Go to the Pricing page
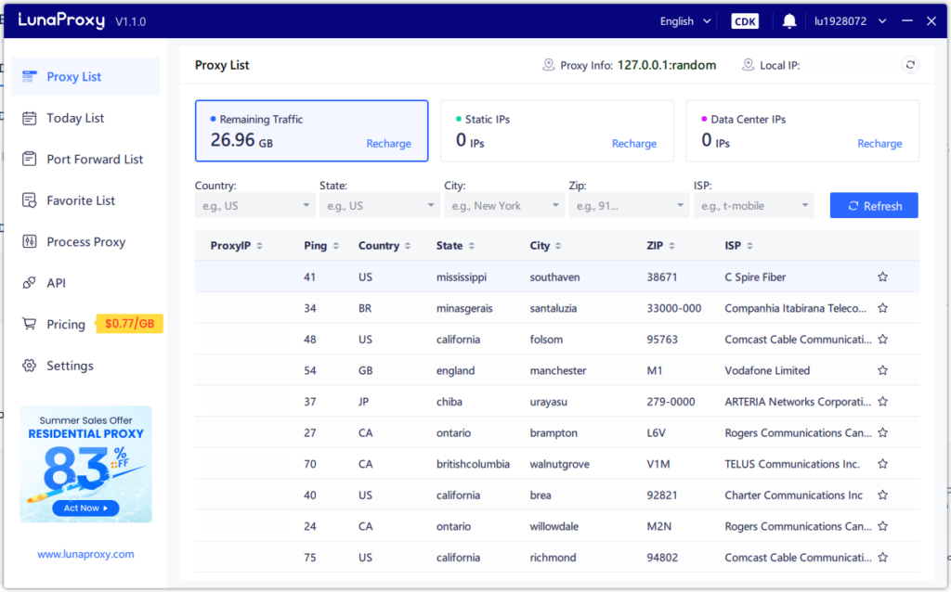951x592 pixels. [x=65, y=324]
